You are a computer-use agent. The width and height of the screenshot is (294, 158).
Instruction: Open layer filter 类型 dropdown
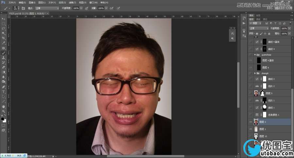pos(255,23)
